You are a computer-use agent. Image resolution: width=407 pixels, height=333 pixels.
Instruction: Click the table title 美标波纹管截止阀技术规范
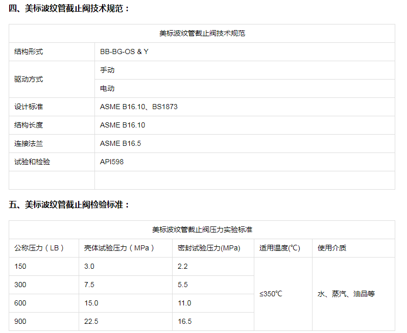pyautogui.click(x=202, y=34)
